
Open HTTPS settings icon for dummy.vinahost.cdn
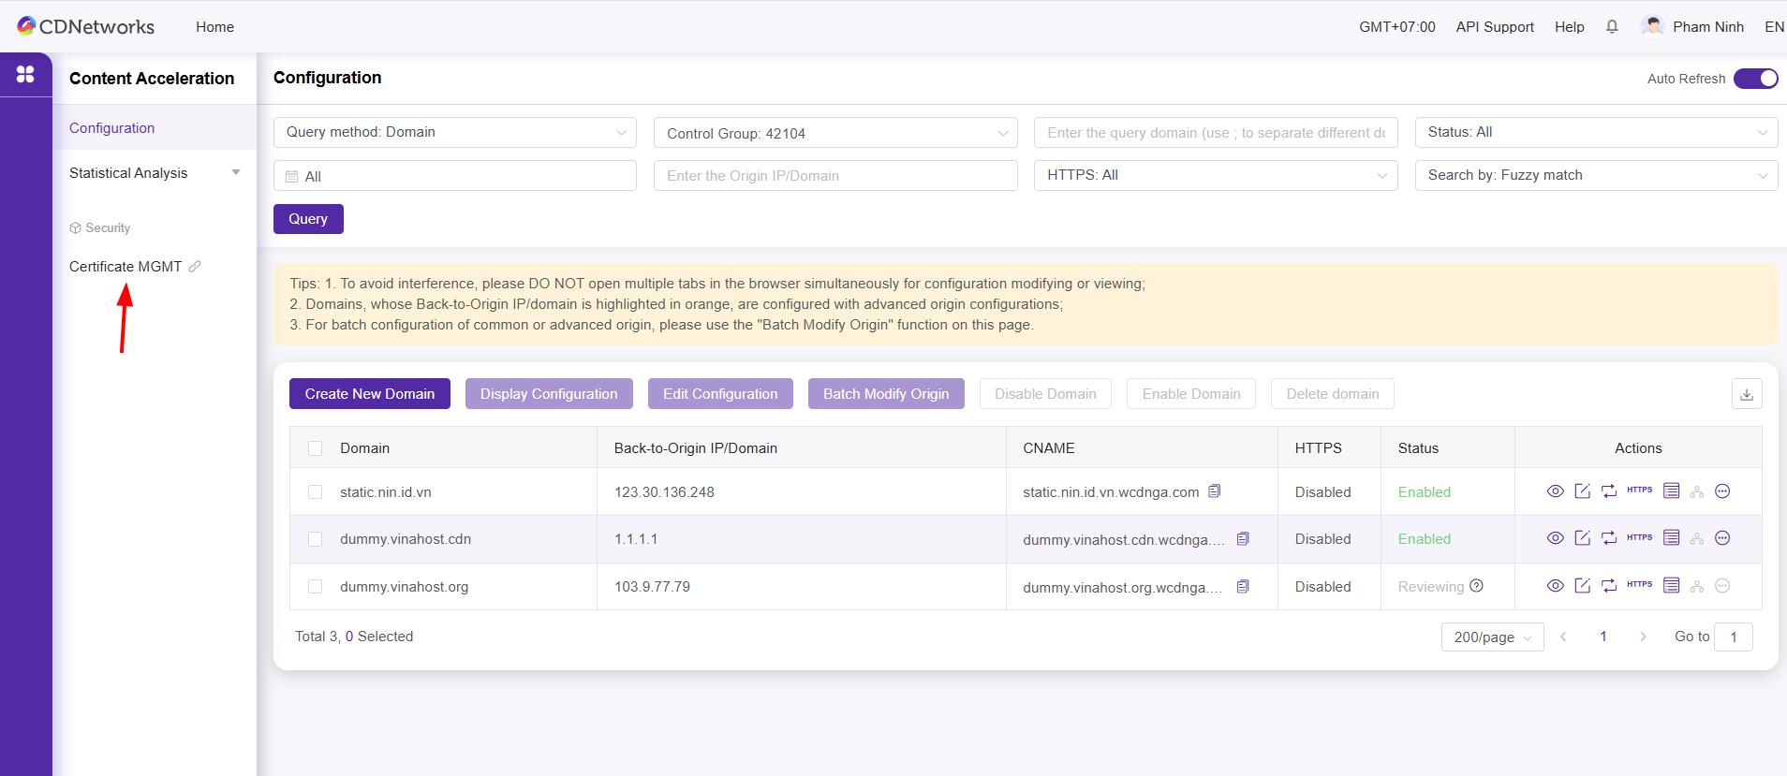point(1639,537)
